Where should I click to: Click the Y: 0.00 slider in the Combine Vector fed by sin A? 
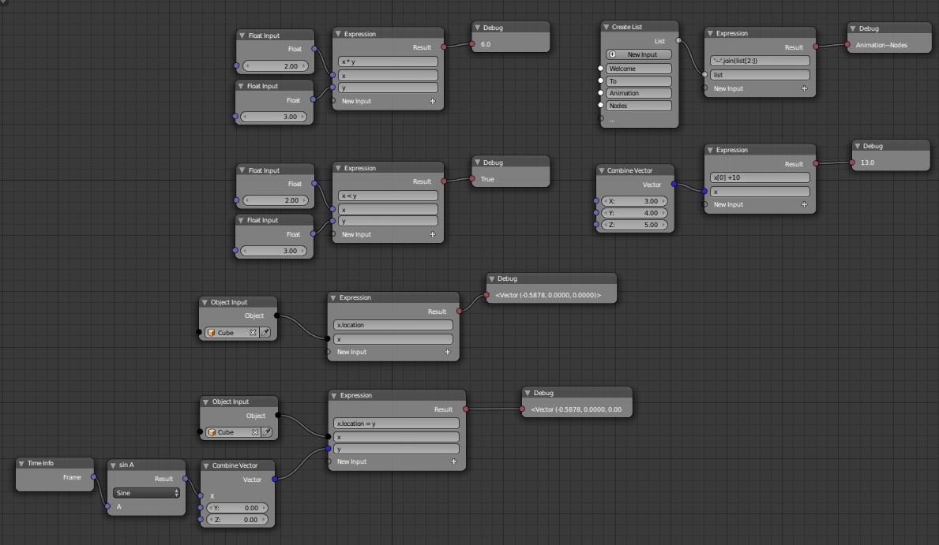click(x=237, y=508)
